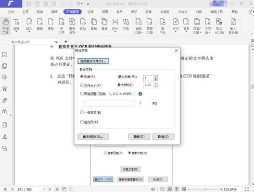Open the Bookmarks side panel
The height and width of the screenshot is (192, 254).
pyautogui.click(x=4, y=54)
